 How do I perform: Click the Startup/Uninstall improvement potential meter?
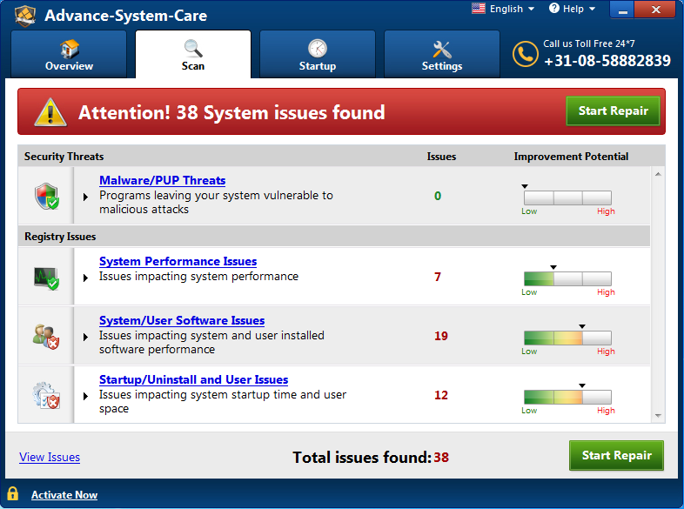coord(567,398)
